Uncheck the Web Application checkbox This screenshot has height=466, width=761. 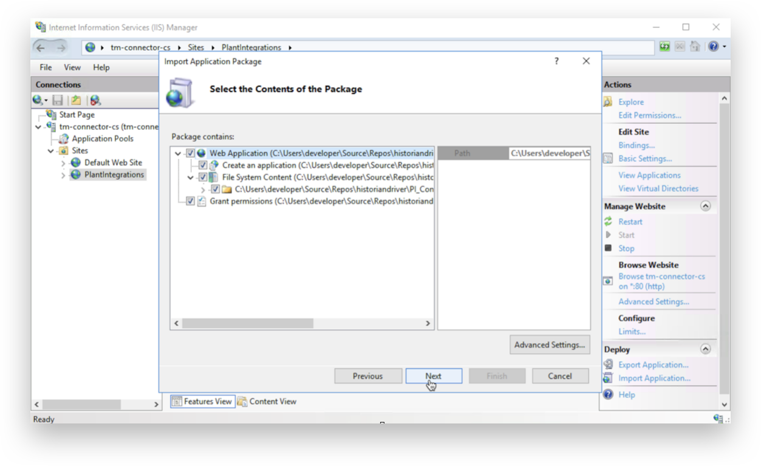tap(191, 154)
